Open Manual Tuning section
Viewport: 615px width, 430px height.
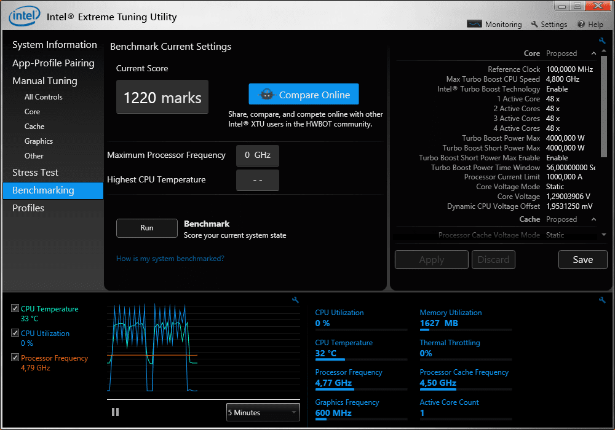click(45, 81)
